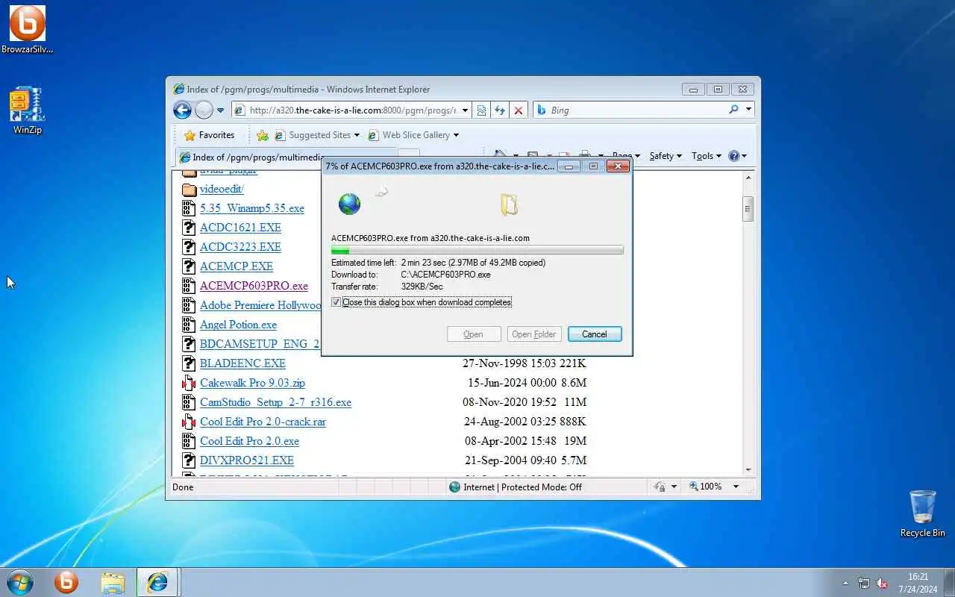This screenshot has width=955, height=597.
Task: Click the ACEMCP603PRO.exe link
Action: tap(254, 286)
